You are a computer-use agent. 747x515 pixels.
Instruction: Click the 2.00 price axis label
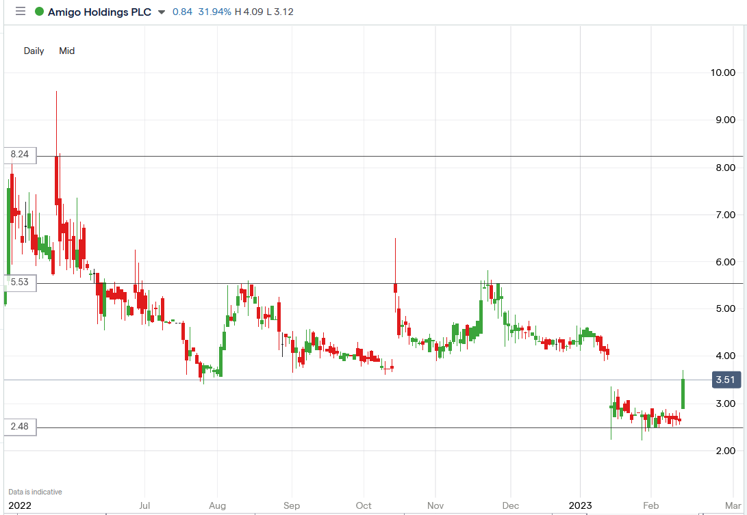click(725, 451)
